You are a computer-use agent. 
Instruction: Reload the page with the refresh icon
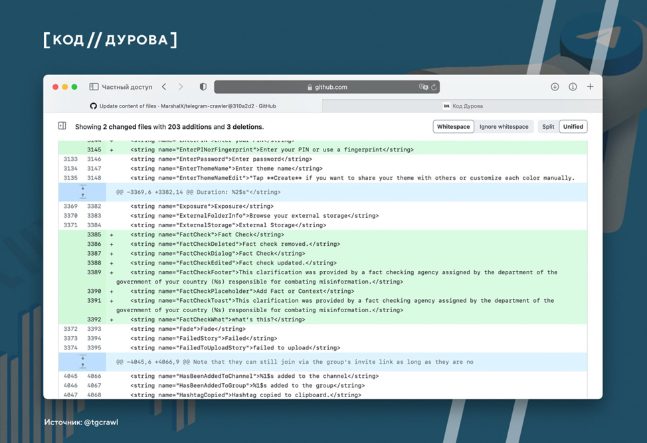(x=434, y=87)
